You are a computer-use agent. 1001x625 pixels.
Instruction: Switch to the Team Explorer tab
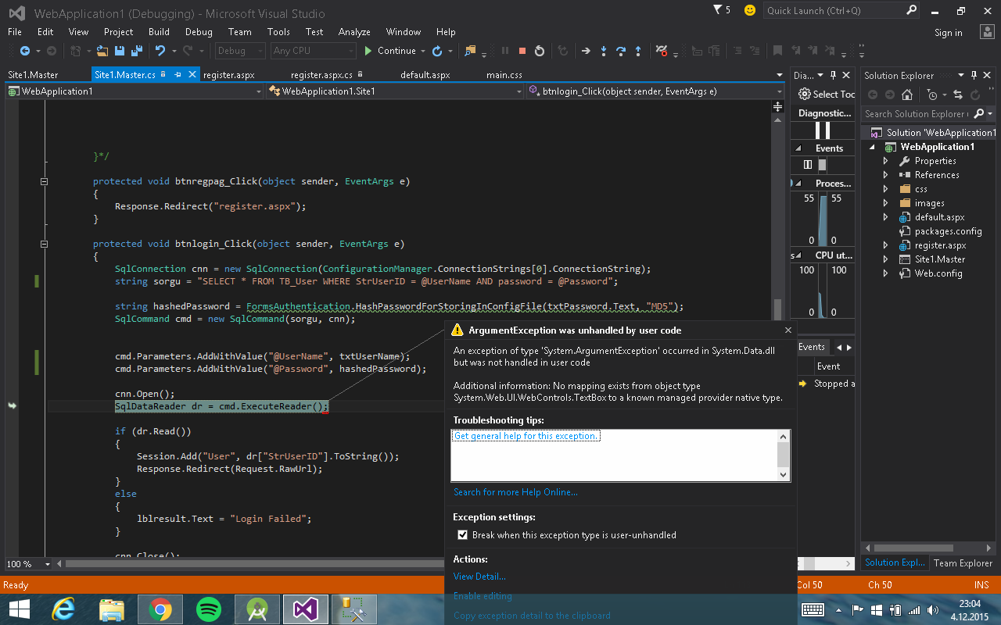click(x=963, y=562)
